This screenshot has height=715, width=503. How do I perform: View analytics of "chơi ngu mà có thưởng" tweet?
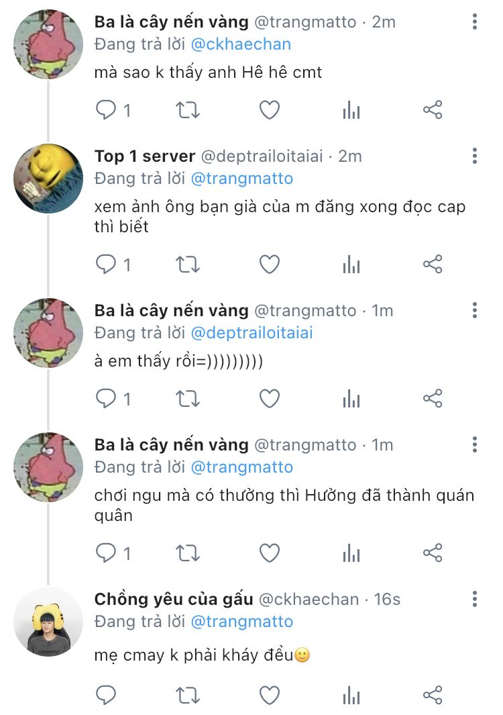click(351, 553)
